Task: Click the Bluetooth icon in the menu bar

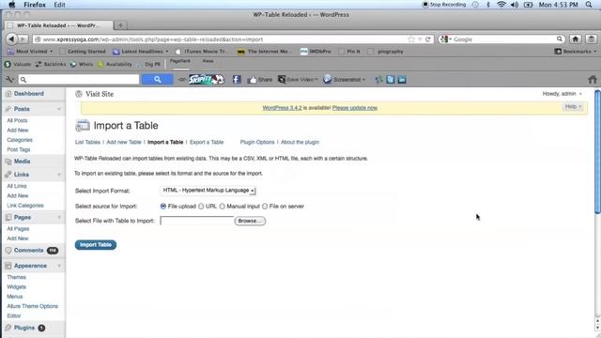Action: point(488,5)
